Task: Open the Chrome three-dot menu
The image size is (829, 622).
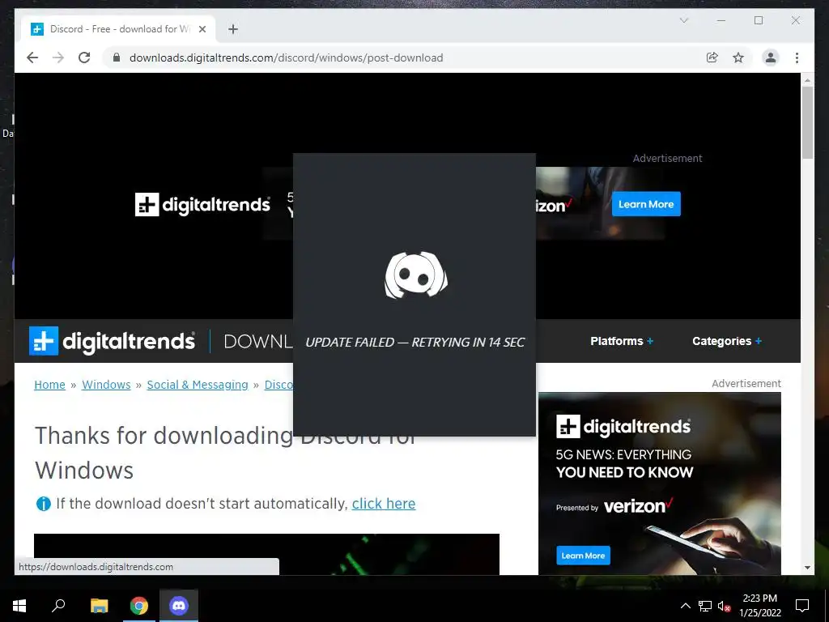Action: coord(797,58)
